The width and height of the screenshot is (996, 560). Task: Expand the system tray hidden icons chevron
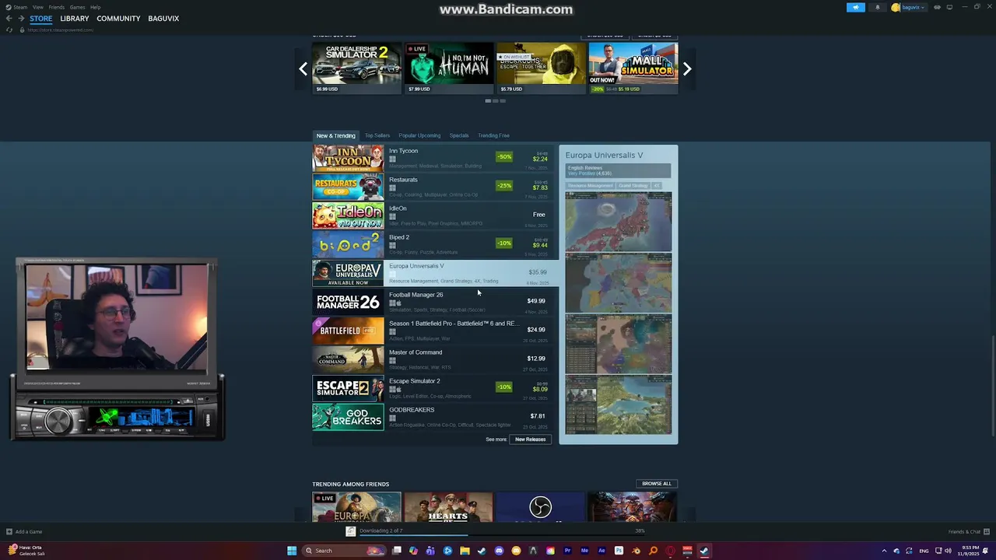tap(884, 551)
